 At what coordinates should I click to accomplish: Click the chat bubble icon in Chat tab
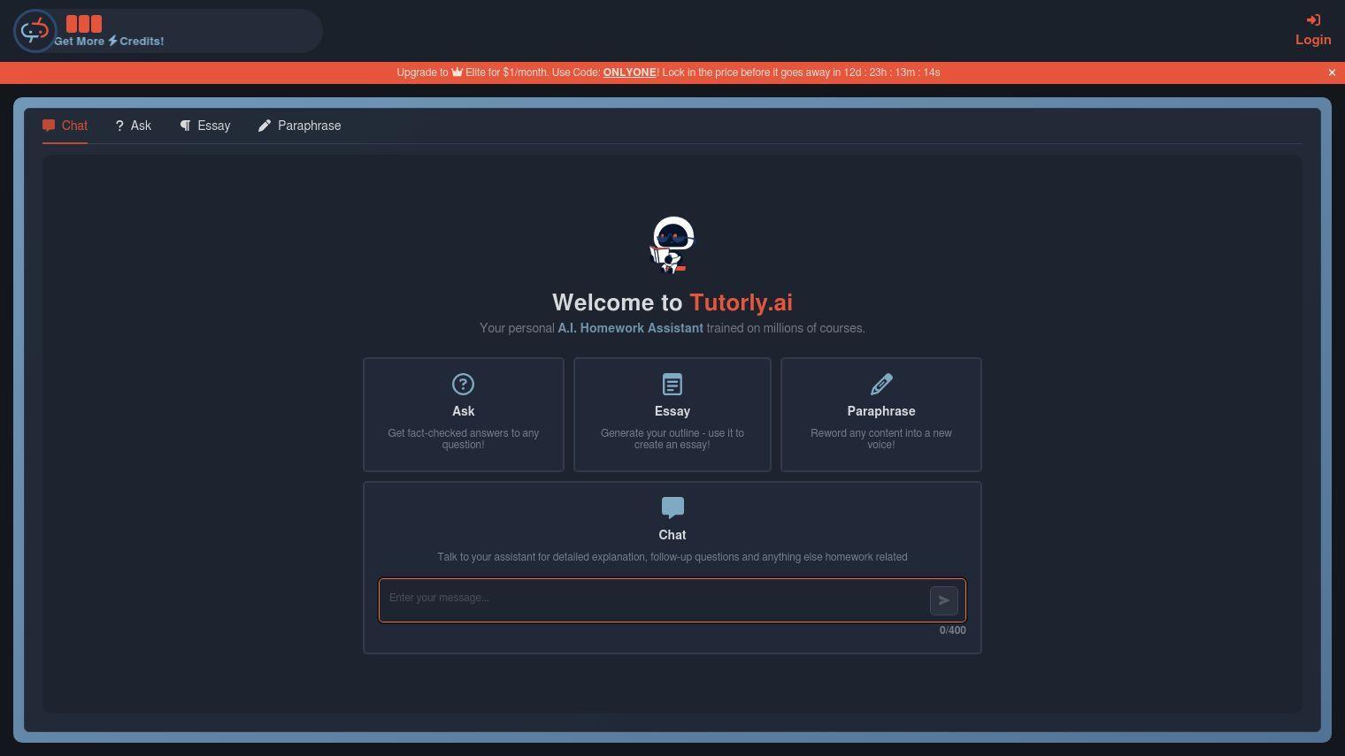pos(49,126)
